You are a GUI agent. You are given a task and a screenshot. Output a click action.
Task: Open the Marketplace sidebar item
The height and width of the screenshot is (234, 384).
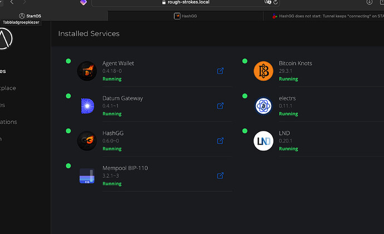8,88
